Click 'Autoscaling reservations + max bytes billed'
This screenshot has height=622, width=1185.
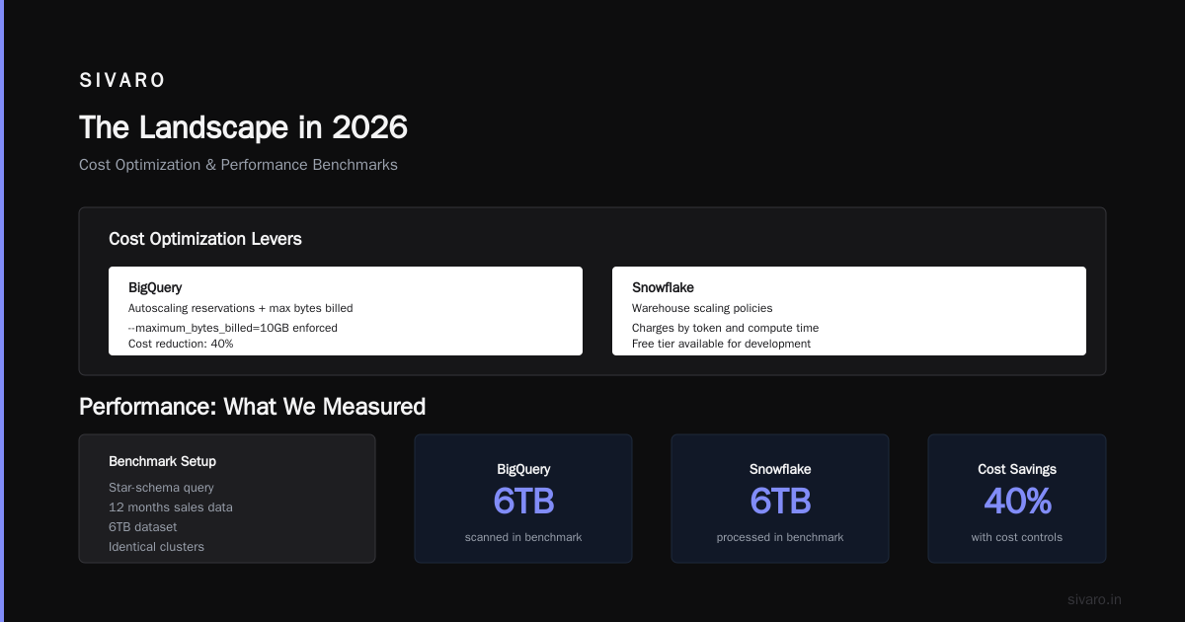pos(240,308)
